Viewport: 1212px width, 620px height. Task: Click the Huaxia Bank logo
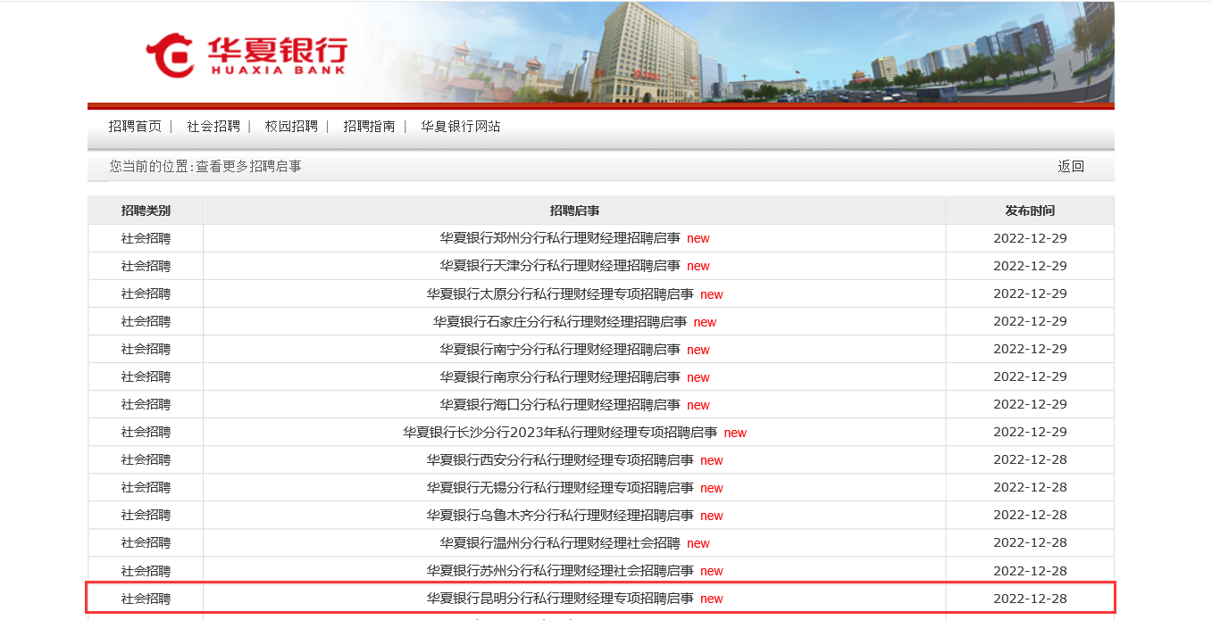click(247, 55)
